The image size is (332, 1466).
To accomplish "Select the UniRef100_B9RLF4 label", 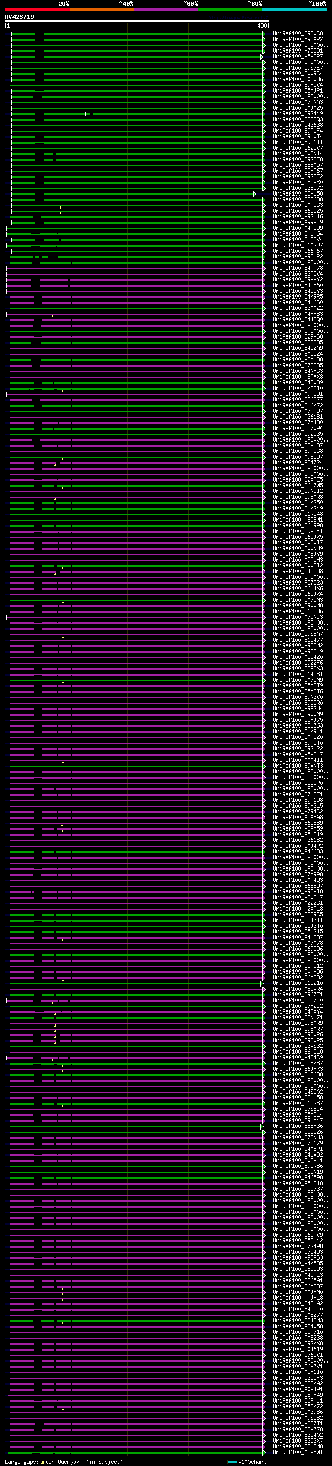I will pyautogui.click(x=298, y=131).
